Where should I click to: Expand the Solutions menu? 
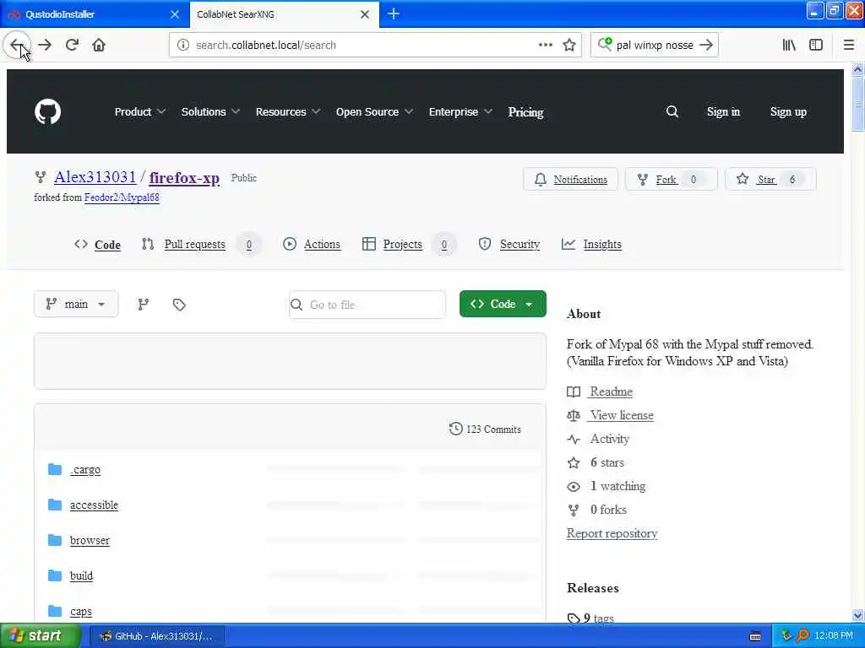210,112
